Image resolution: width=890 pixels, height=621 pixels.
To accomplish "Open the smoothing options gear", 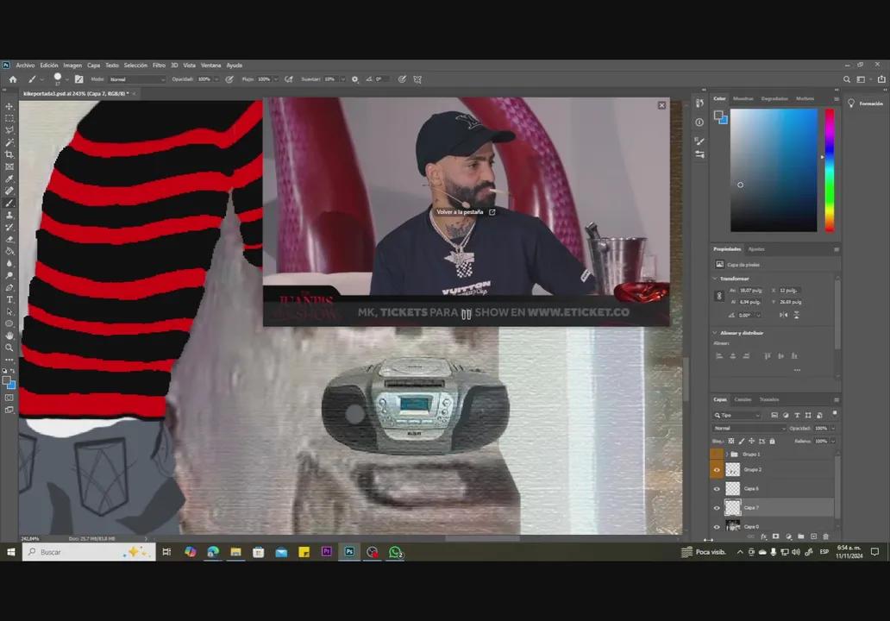I will (x=354, y=79).
